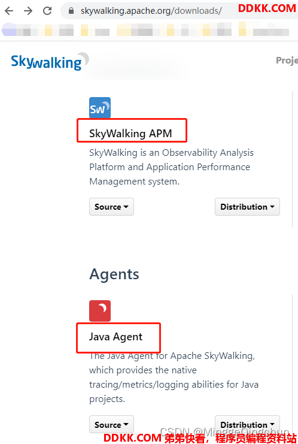Select the blue SW SkyWalking APM icon
The image size is (298, 444).
tap(100, 108)
